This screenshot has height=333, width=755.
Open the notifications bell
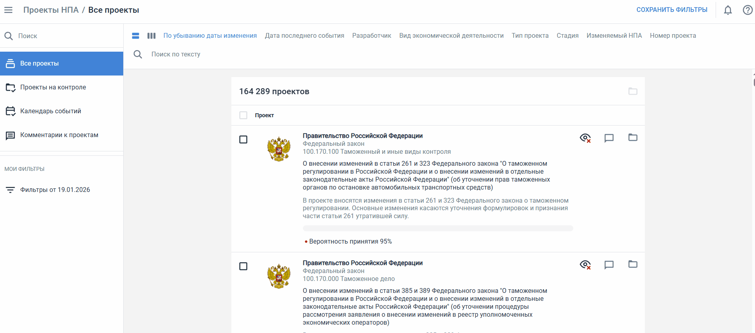click(x=728, y=10)
